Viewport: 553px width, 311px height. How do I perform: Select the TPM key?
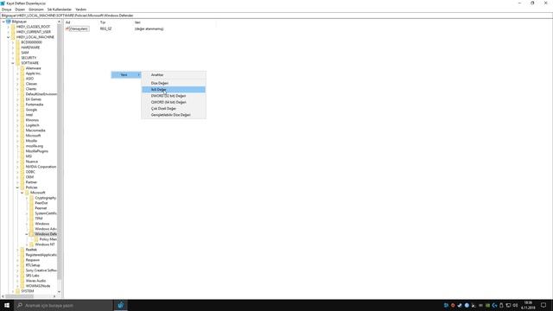click(38, 219)
